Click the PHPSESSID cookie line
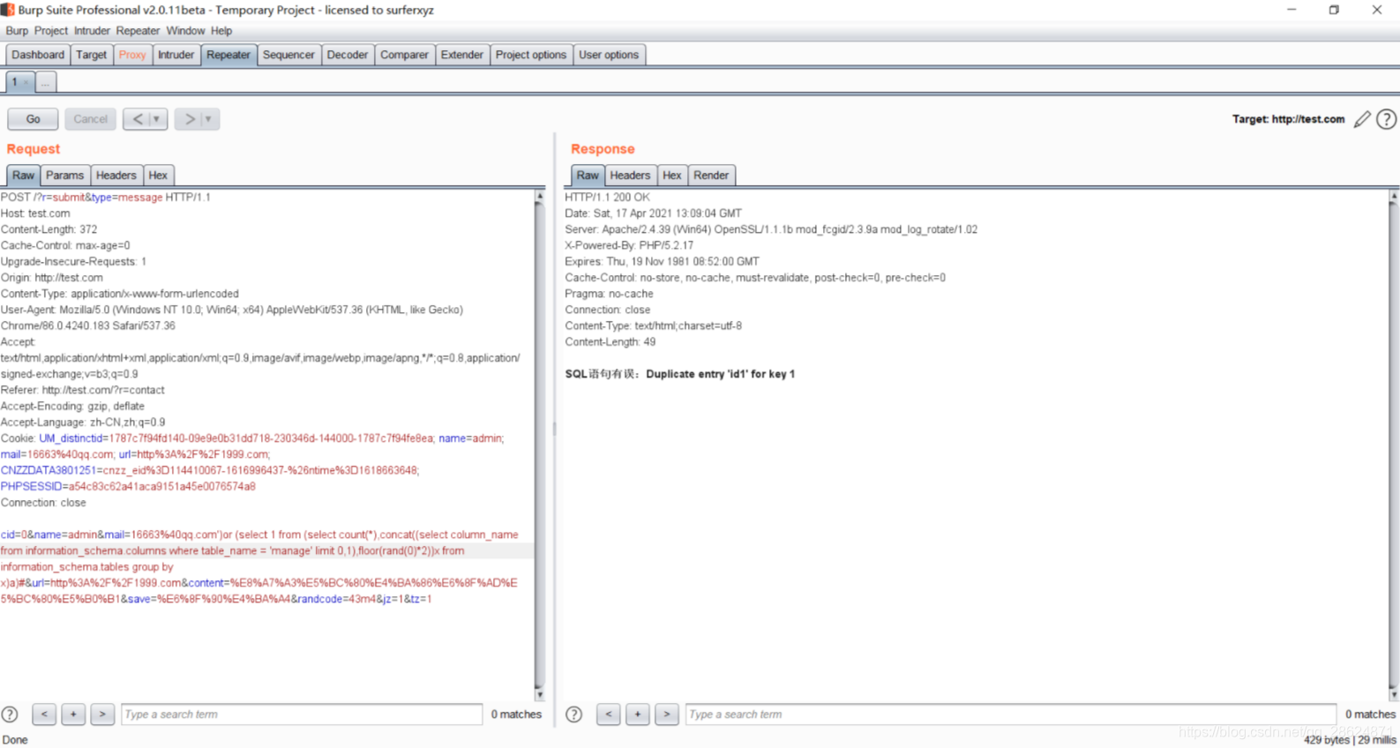This screenshot has width=1400, height=748. pos(128,487)
